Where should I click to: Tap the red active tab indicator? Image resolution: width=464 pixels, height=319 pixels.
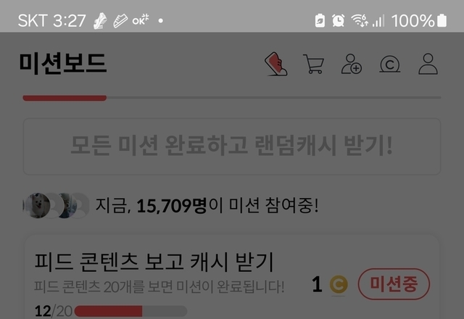(65, 98)
